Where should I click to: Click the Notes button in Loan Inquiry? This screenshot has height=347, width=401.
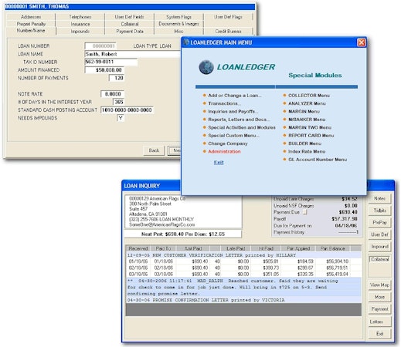click(379, 198)
